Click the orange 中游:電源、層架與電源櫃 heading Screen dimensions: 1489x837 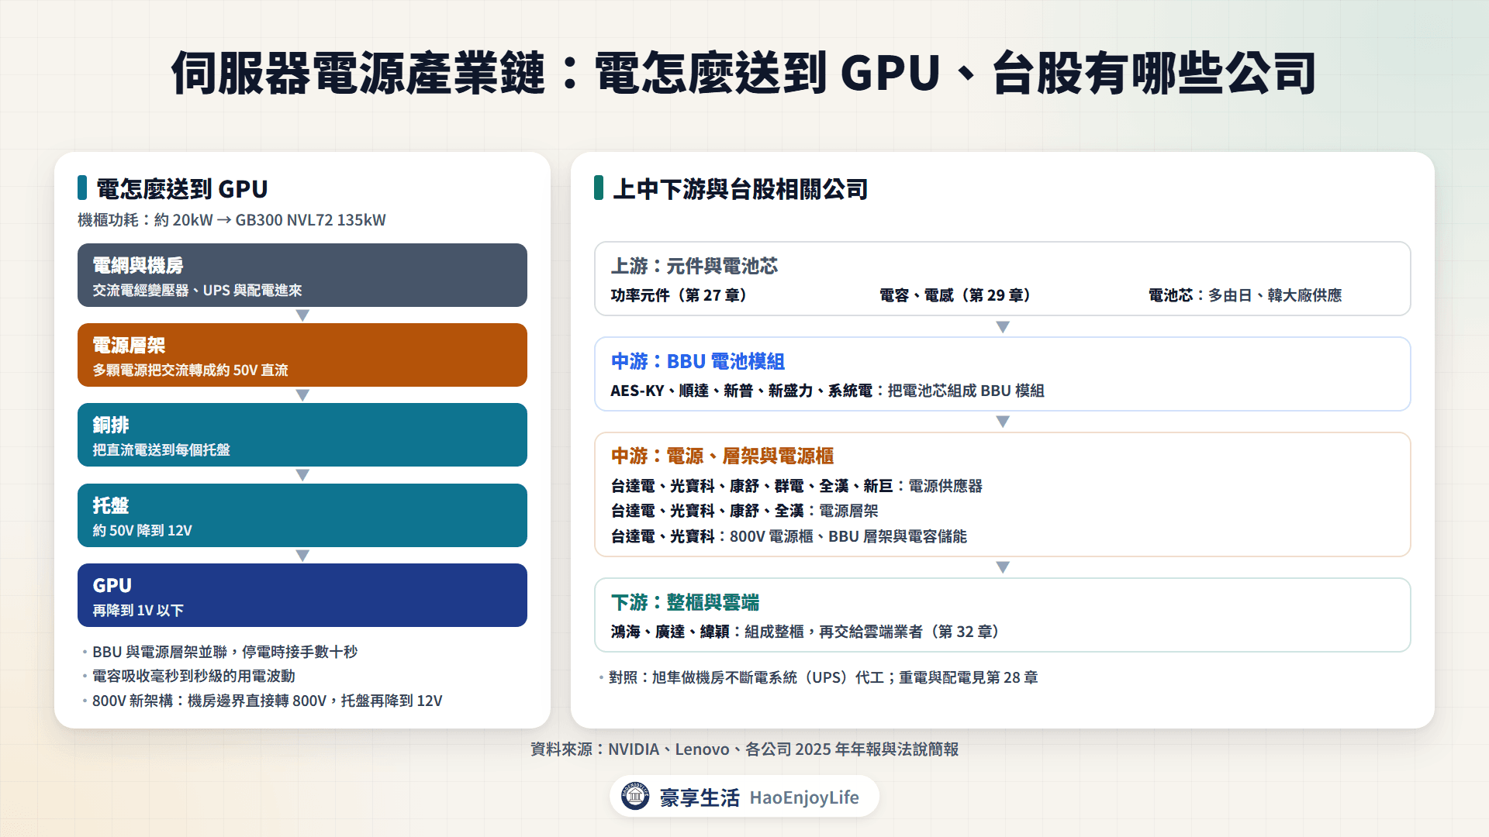click(x=722, y=456)
